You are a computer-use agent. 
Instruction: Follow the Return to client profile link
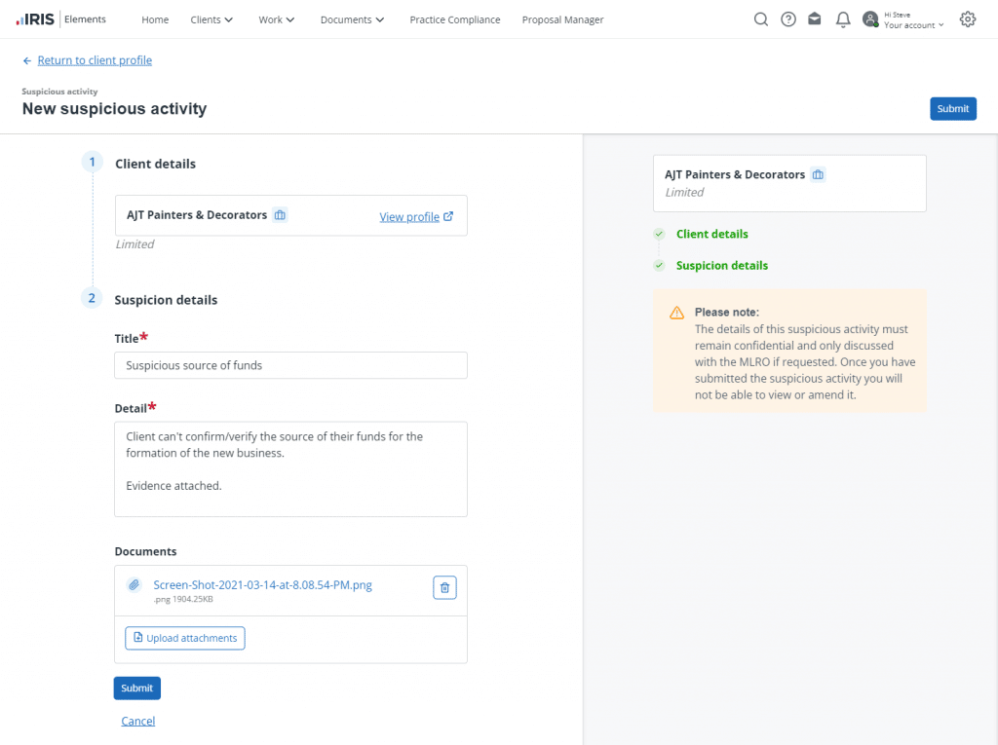click(94, 60)
